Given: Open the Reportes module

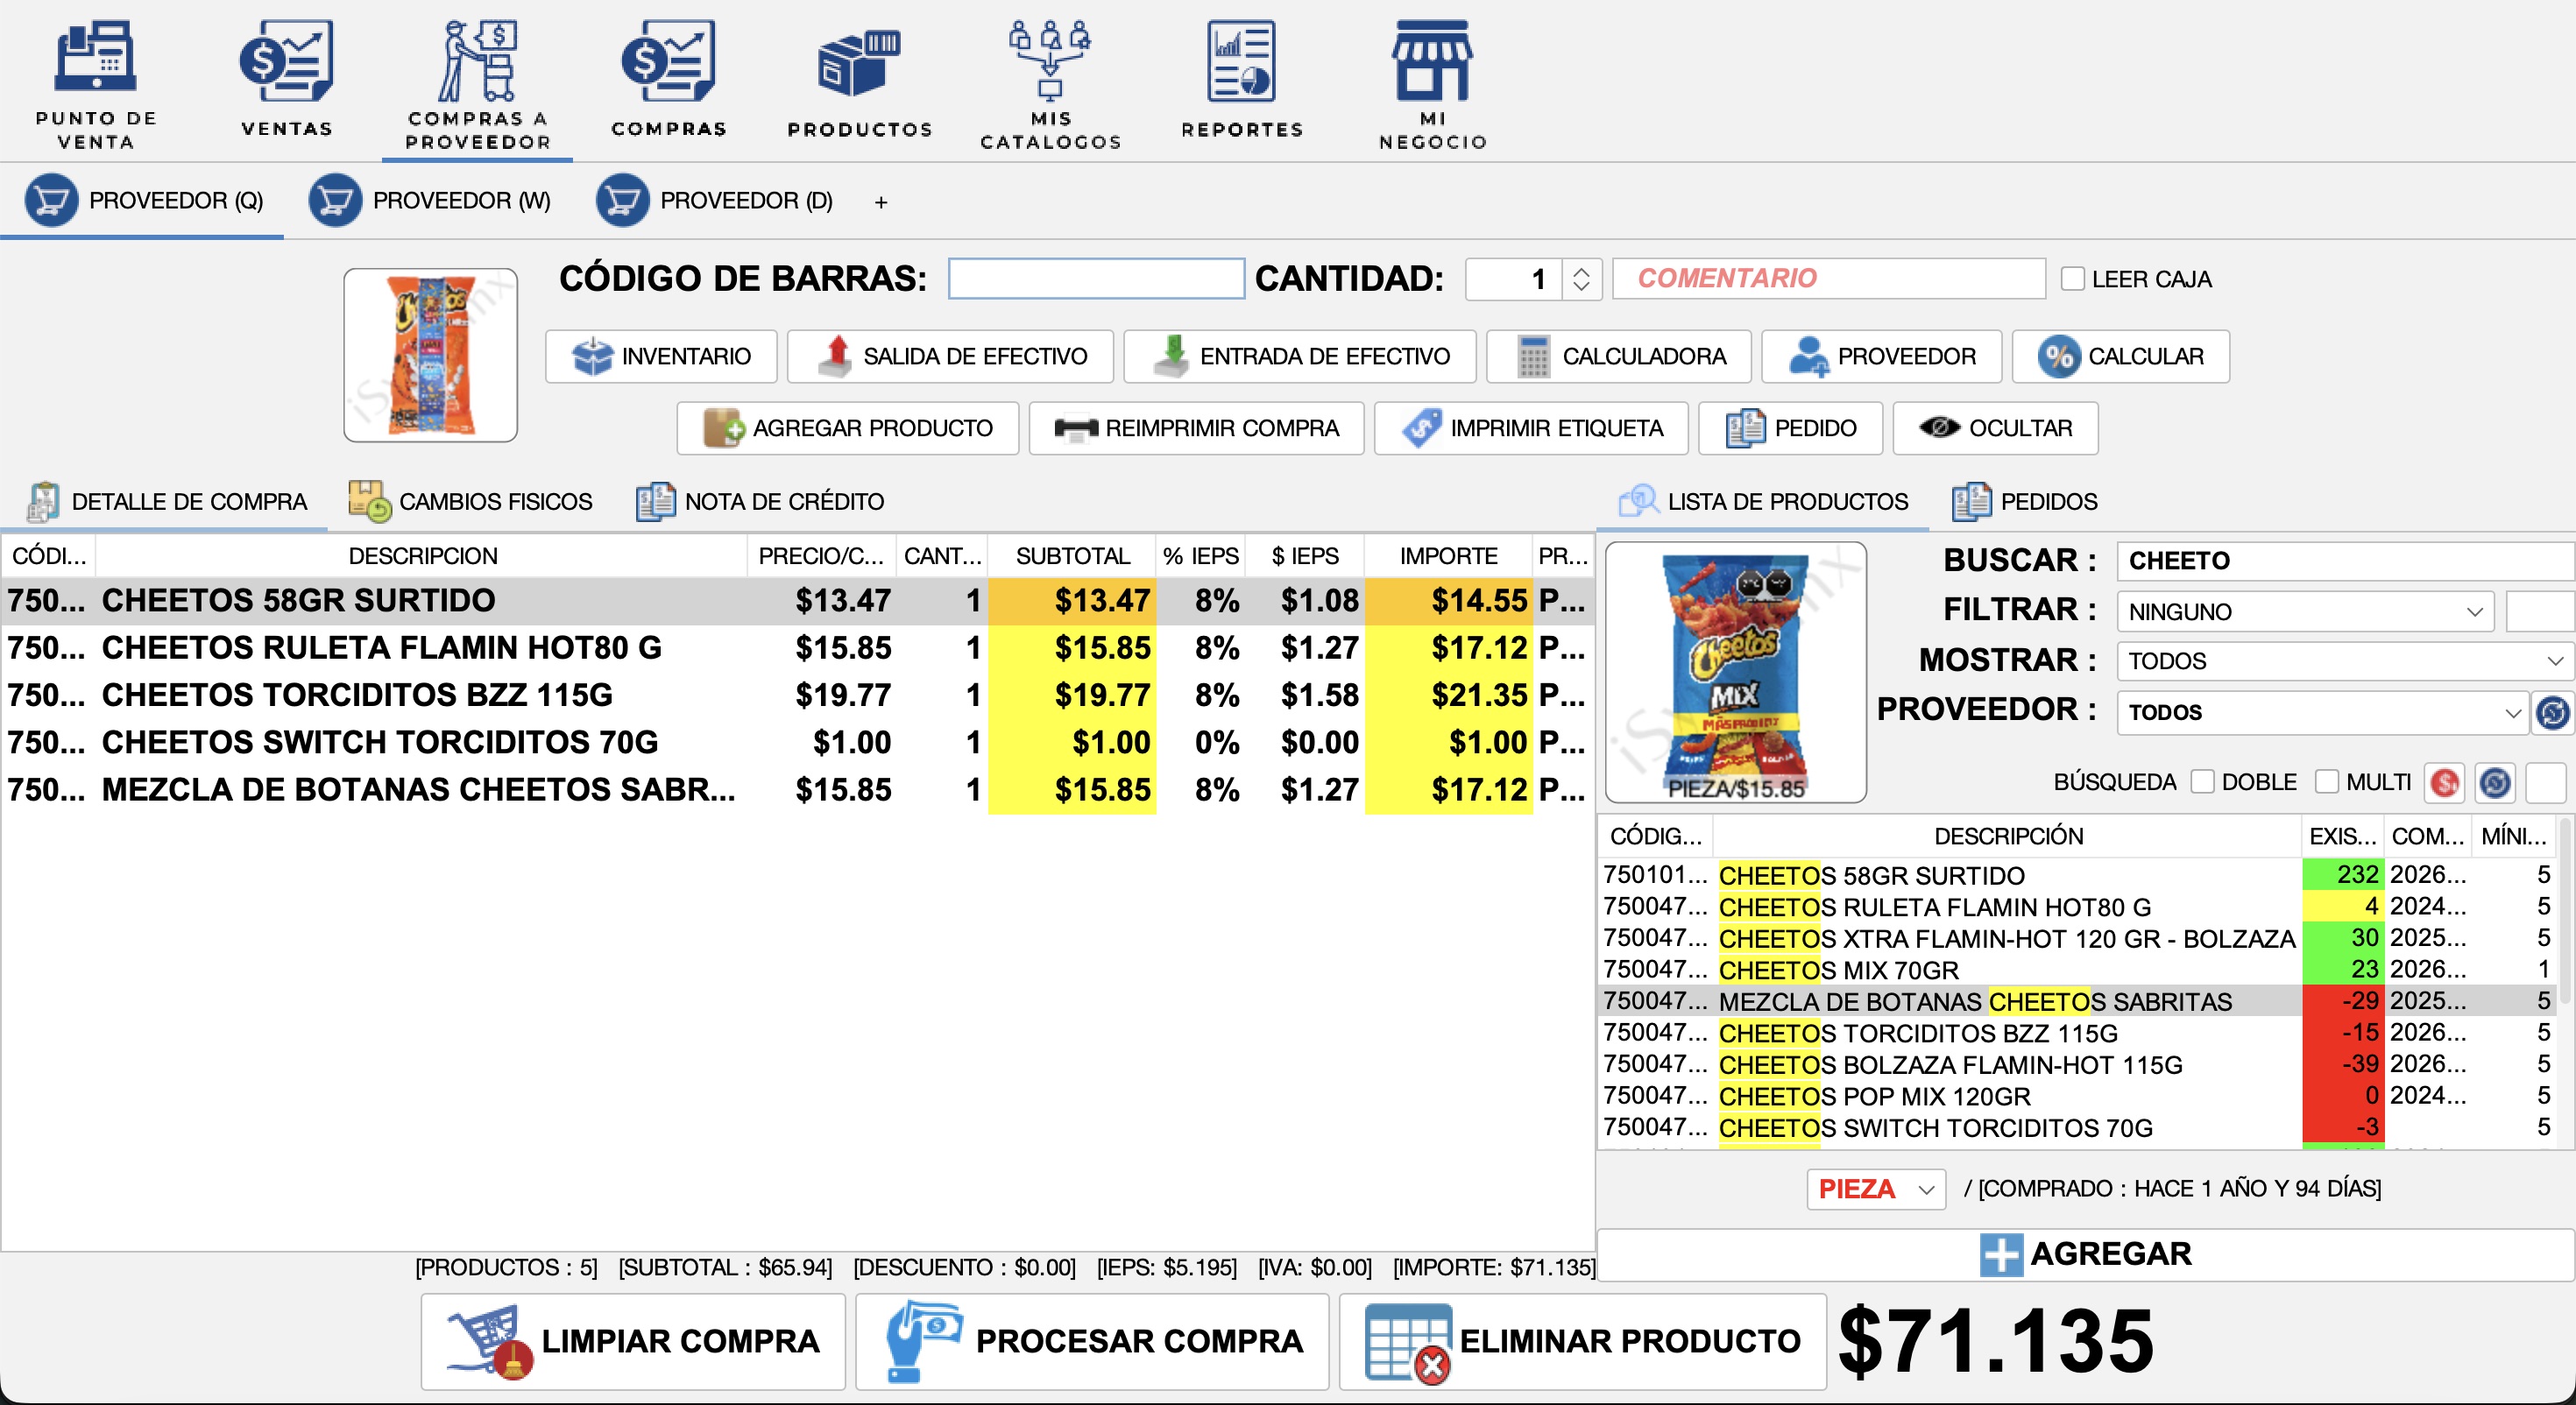Looking at the screenshot, I should pos(1242,78).
